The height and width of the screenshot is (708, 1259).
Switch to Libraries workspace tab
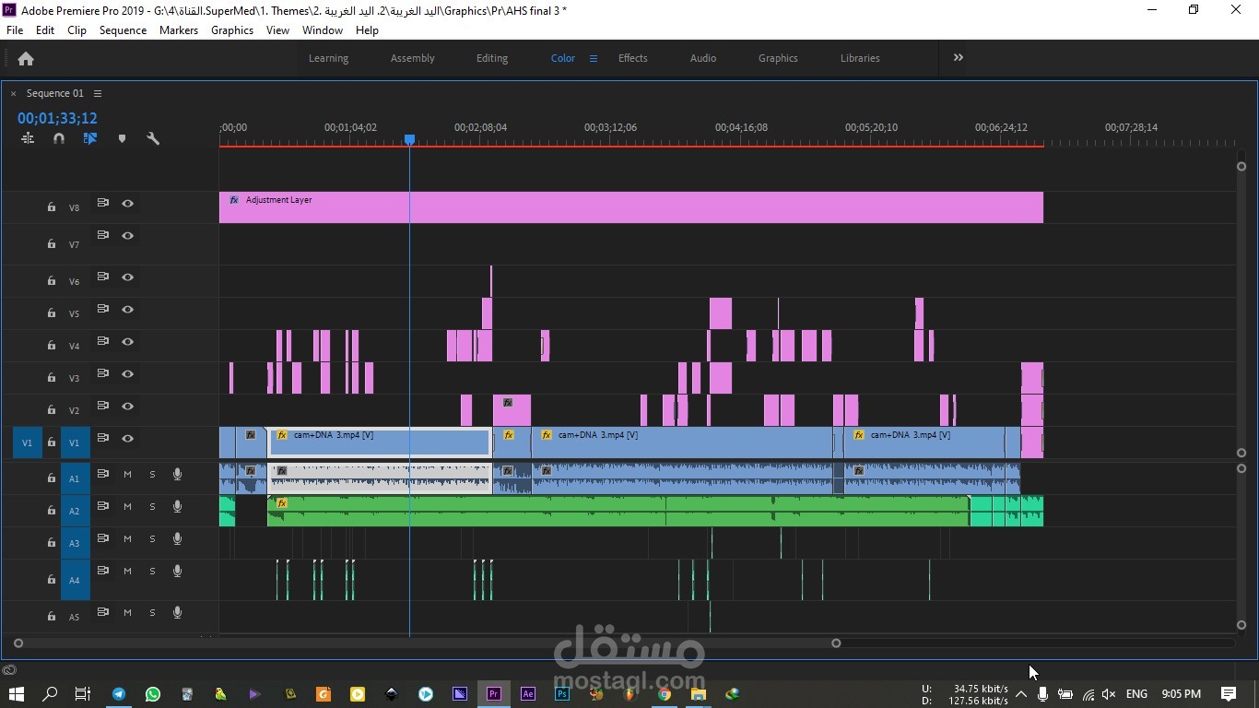tap(860, 58)
